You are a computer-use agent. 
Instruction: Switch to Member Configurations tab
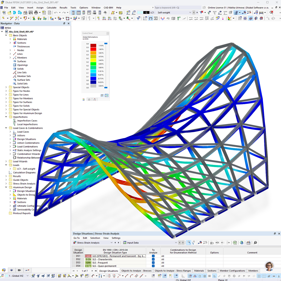pos(232,271)
